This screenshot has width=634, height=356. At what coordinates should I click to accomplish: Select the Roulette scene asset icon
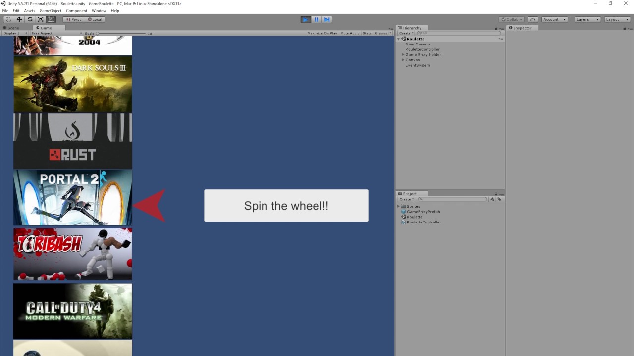point(403,217)
